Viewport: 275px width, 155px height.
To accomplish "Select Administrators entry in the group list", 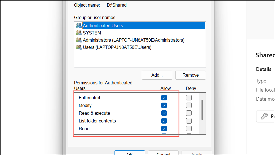I will (x=134, y=40).
